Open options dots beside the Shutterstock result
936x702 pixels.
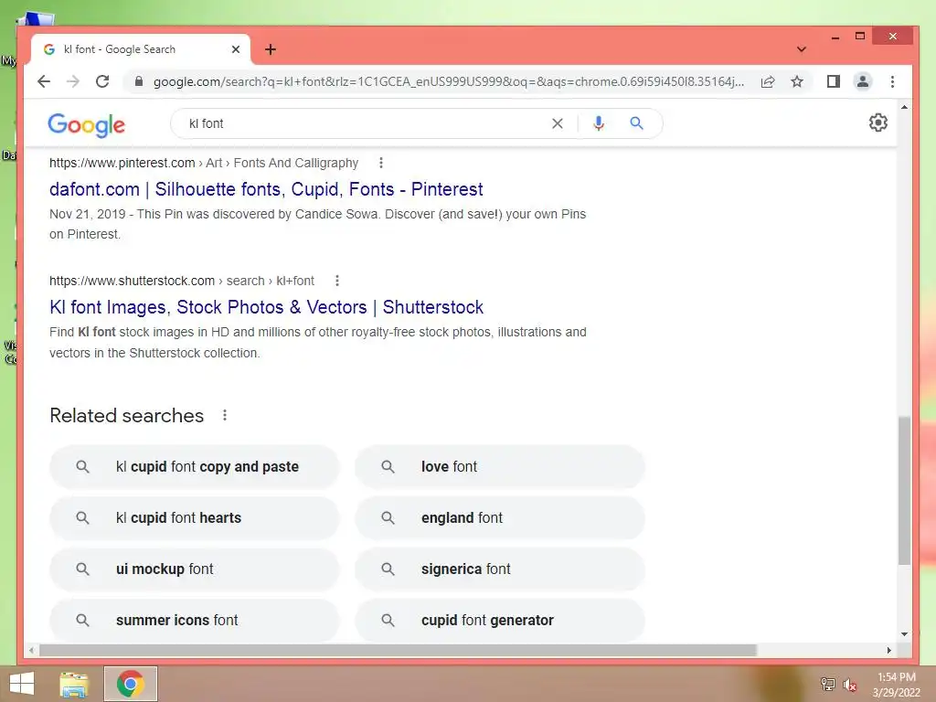pos(337,281)
